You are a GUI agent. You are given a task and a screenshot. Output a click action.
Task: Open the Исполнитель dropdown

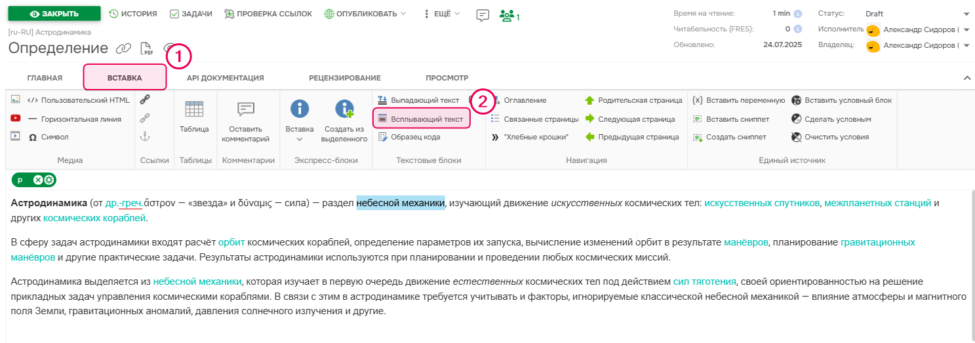coord(918,29)
